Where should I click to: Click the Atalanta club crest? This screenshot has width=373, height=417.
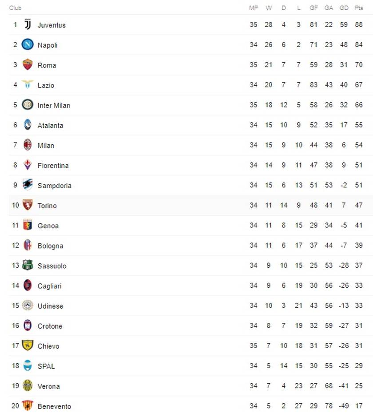point(28,125)
